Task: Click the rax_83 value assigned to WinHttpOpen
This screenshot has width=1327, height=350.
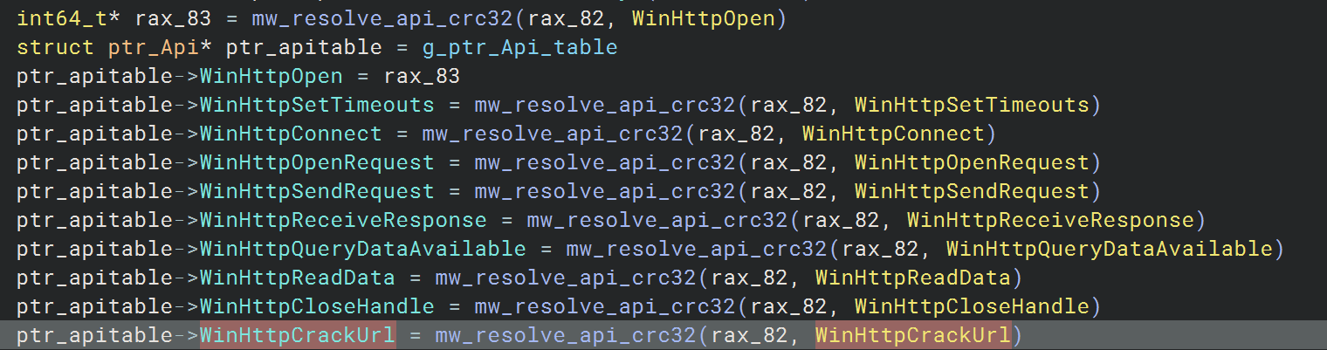Action: click(x=422, y=76)
